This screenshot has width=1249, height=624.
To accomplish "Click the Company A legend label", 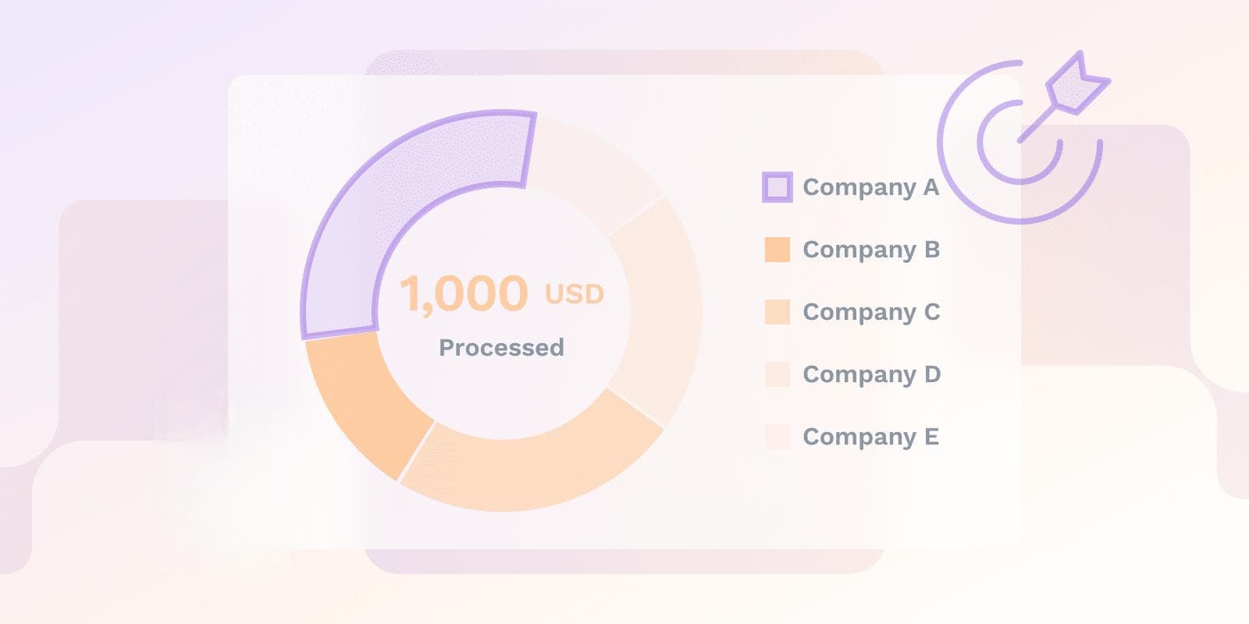I will tap(870, 188).
